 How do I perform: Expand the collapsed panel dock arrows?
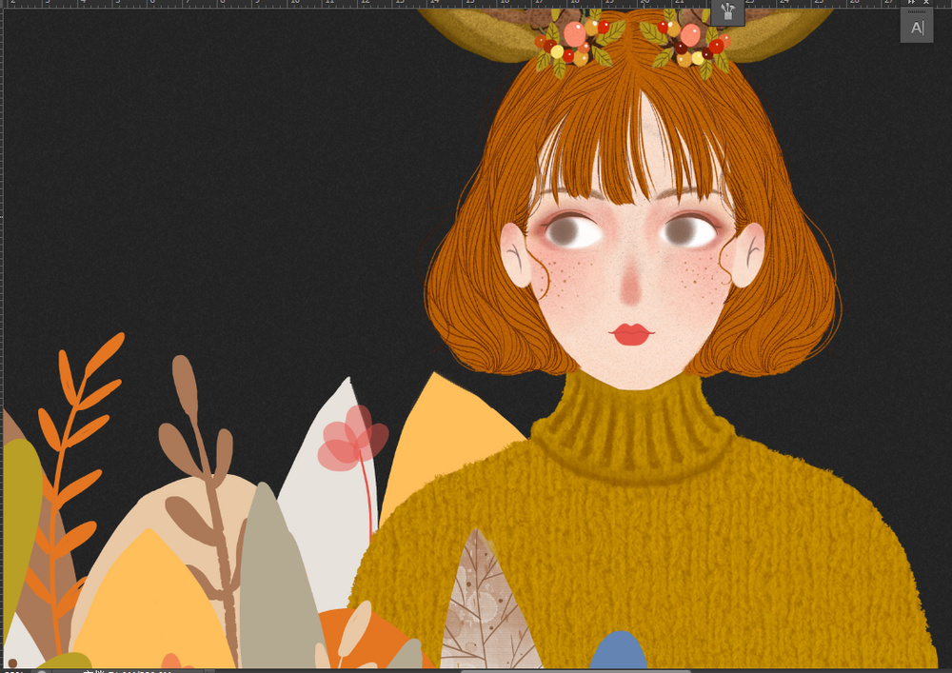coord(911,3)
